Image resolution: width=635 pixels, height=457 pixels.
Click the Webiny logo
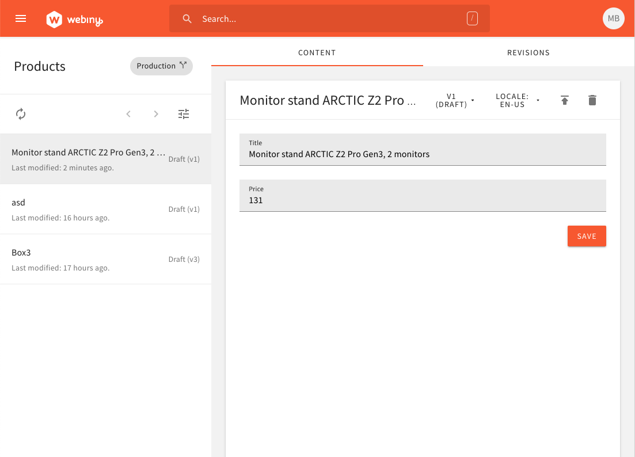(x=74, y=18)
